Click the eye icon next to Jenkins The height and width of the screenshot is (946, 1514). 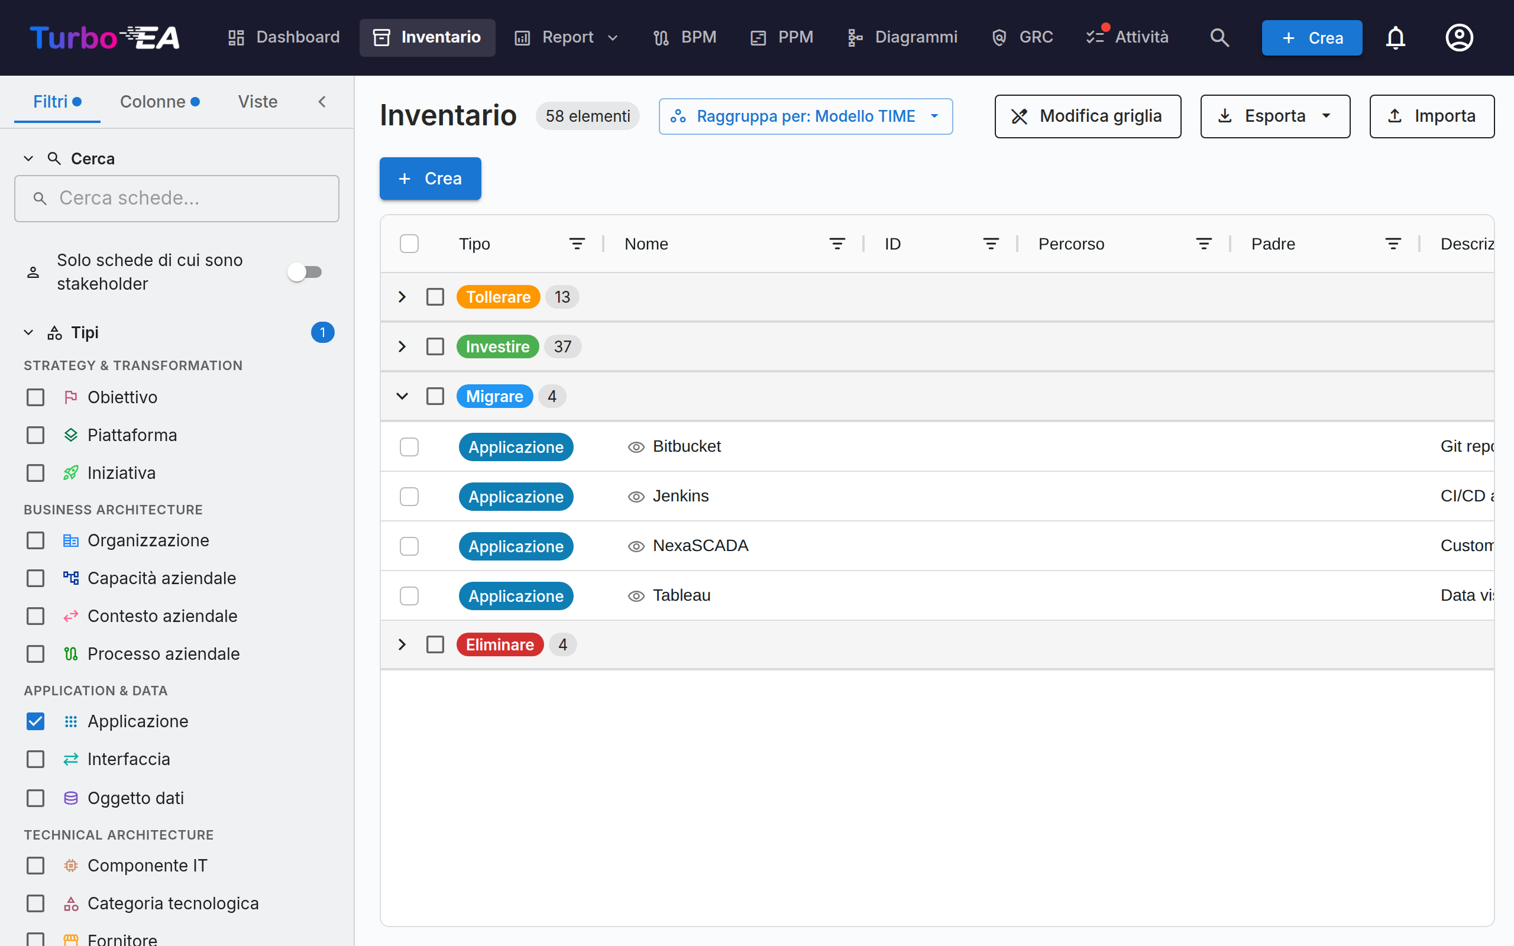coord(636,497)
